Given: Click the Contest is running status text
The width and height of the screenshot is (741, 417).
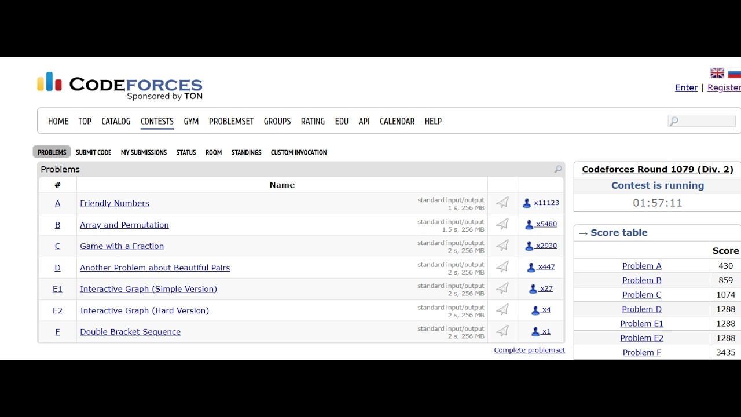Looking at the screenshot, I should (658, 185).
